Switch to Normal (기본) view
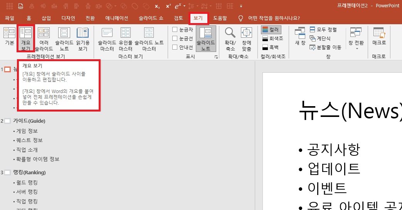 (10, 37)
